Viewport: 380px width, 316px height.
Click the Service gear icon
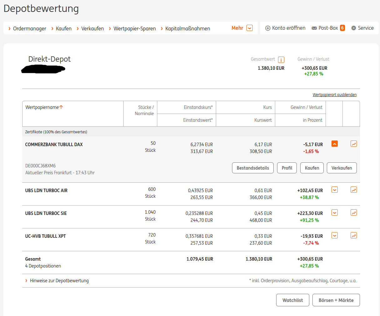(x=354, y=28)
